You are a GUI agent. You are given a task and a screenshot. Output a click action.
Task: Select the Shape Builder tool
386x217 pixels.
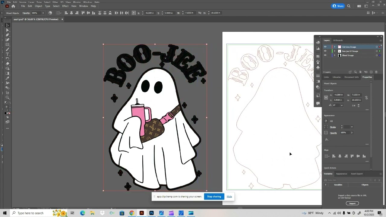pyautogui.click(x=8, y=69)
